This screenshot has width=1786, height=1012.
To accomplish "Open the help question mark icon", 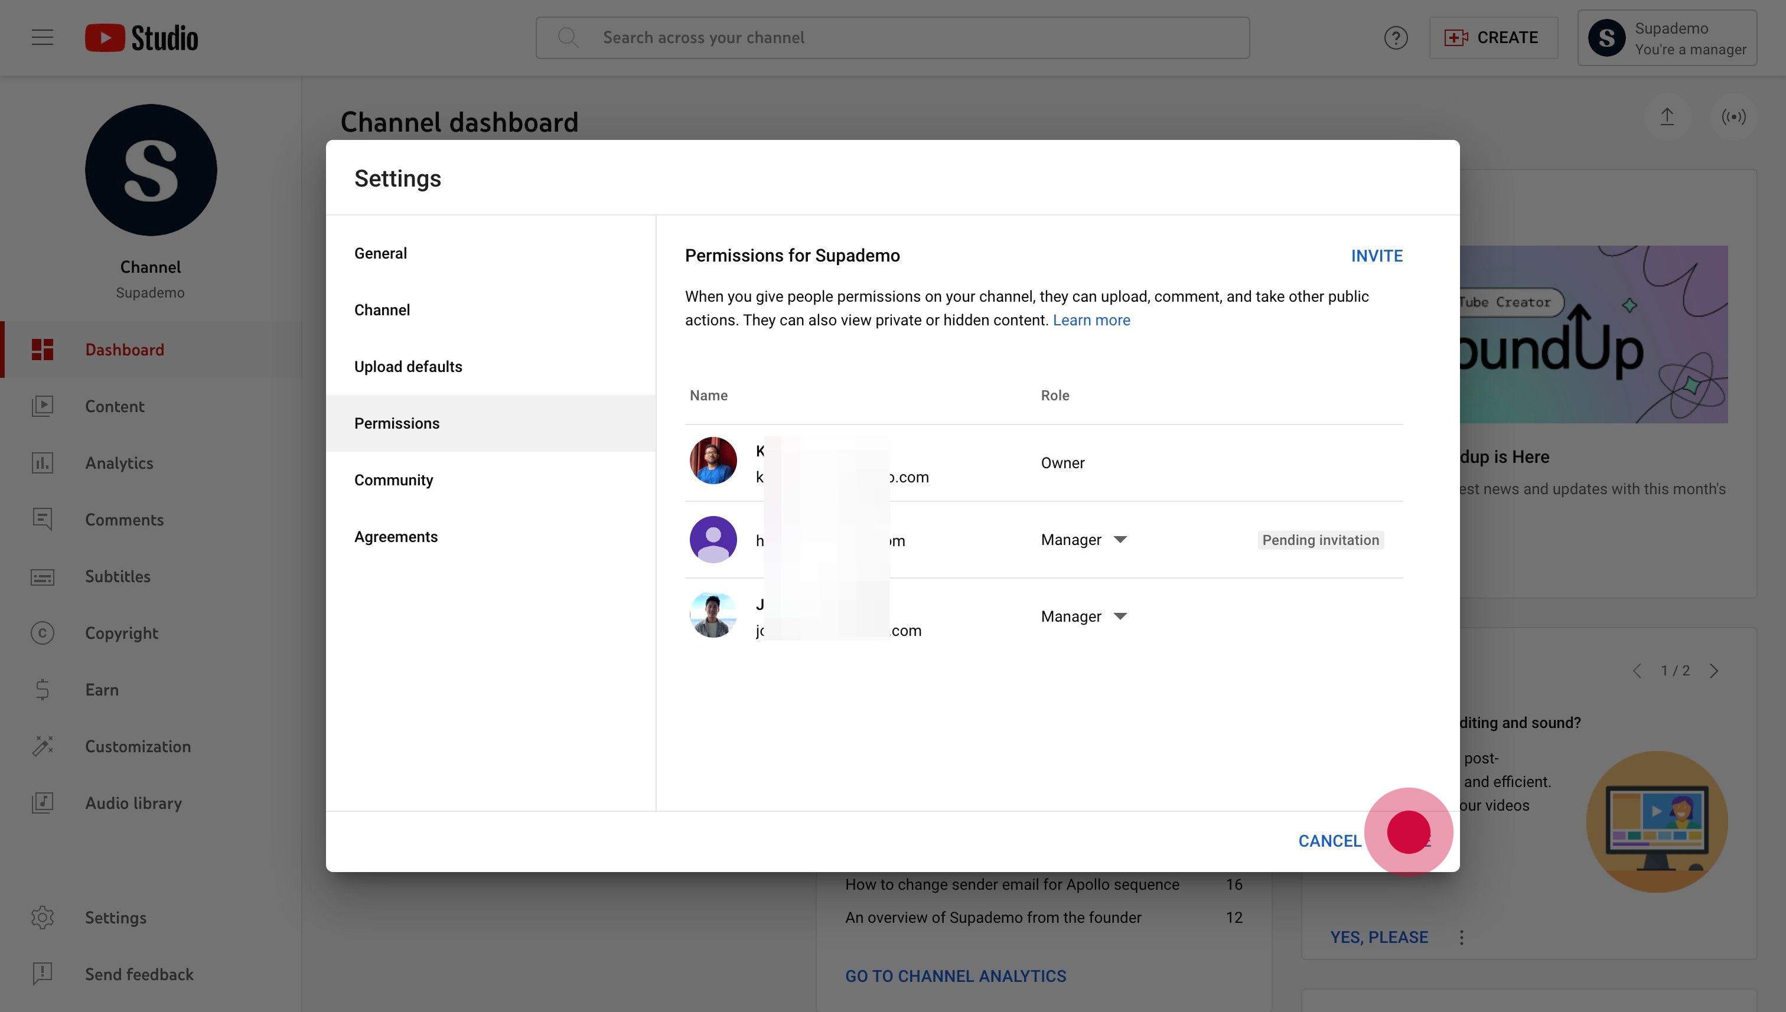I will pyautogui.click(x=1395, y=38).
